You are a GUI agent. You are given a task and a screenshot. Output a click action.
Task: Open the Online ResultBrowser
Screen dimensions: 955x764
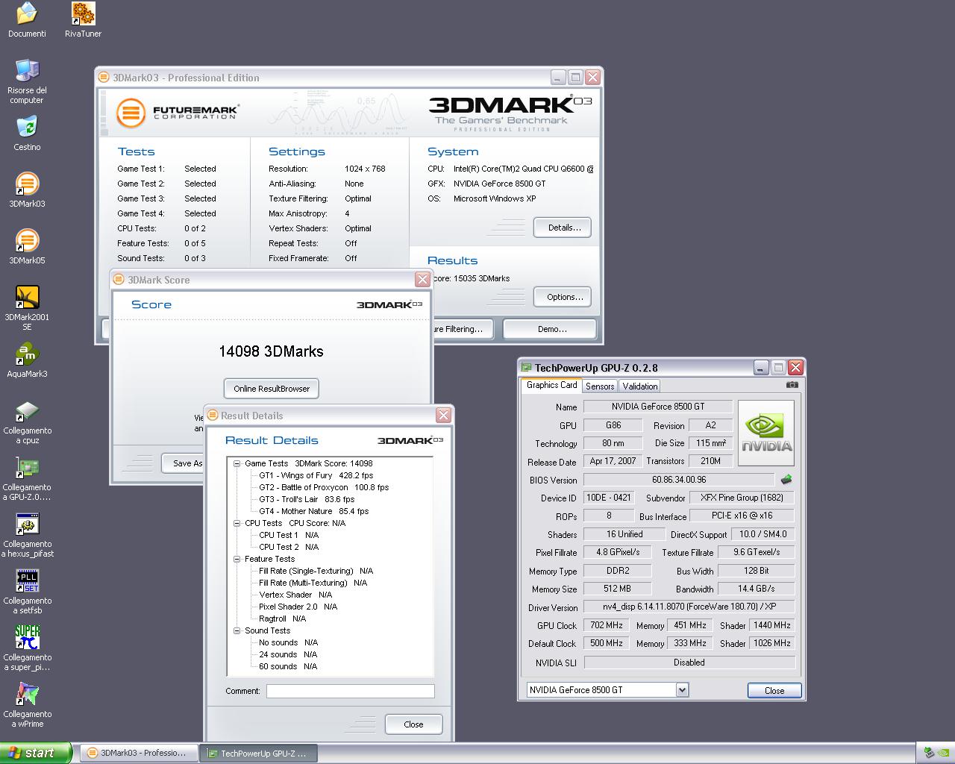point(272,389)
